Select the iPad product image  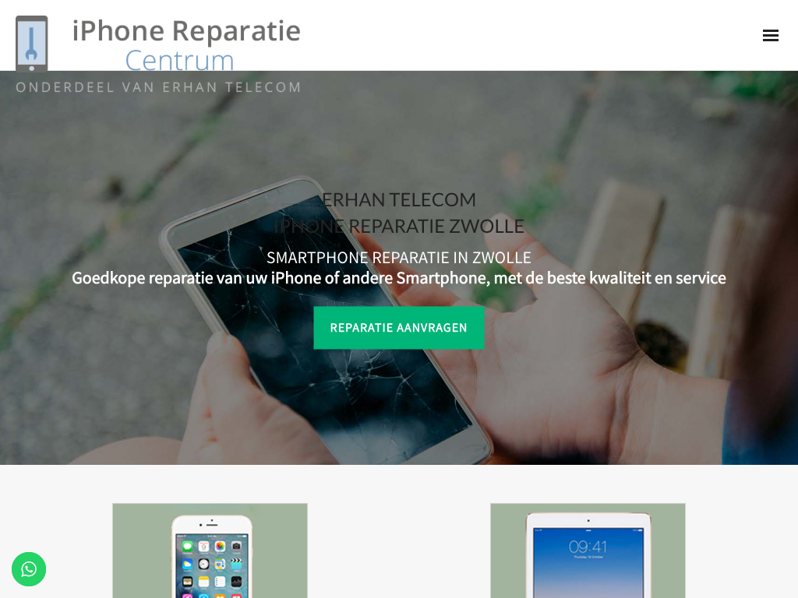[588, 555]
